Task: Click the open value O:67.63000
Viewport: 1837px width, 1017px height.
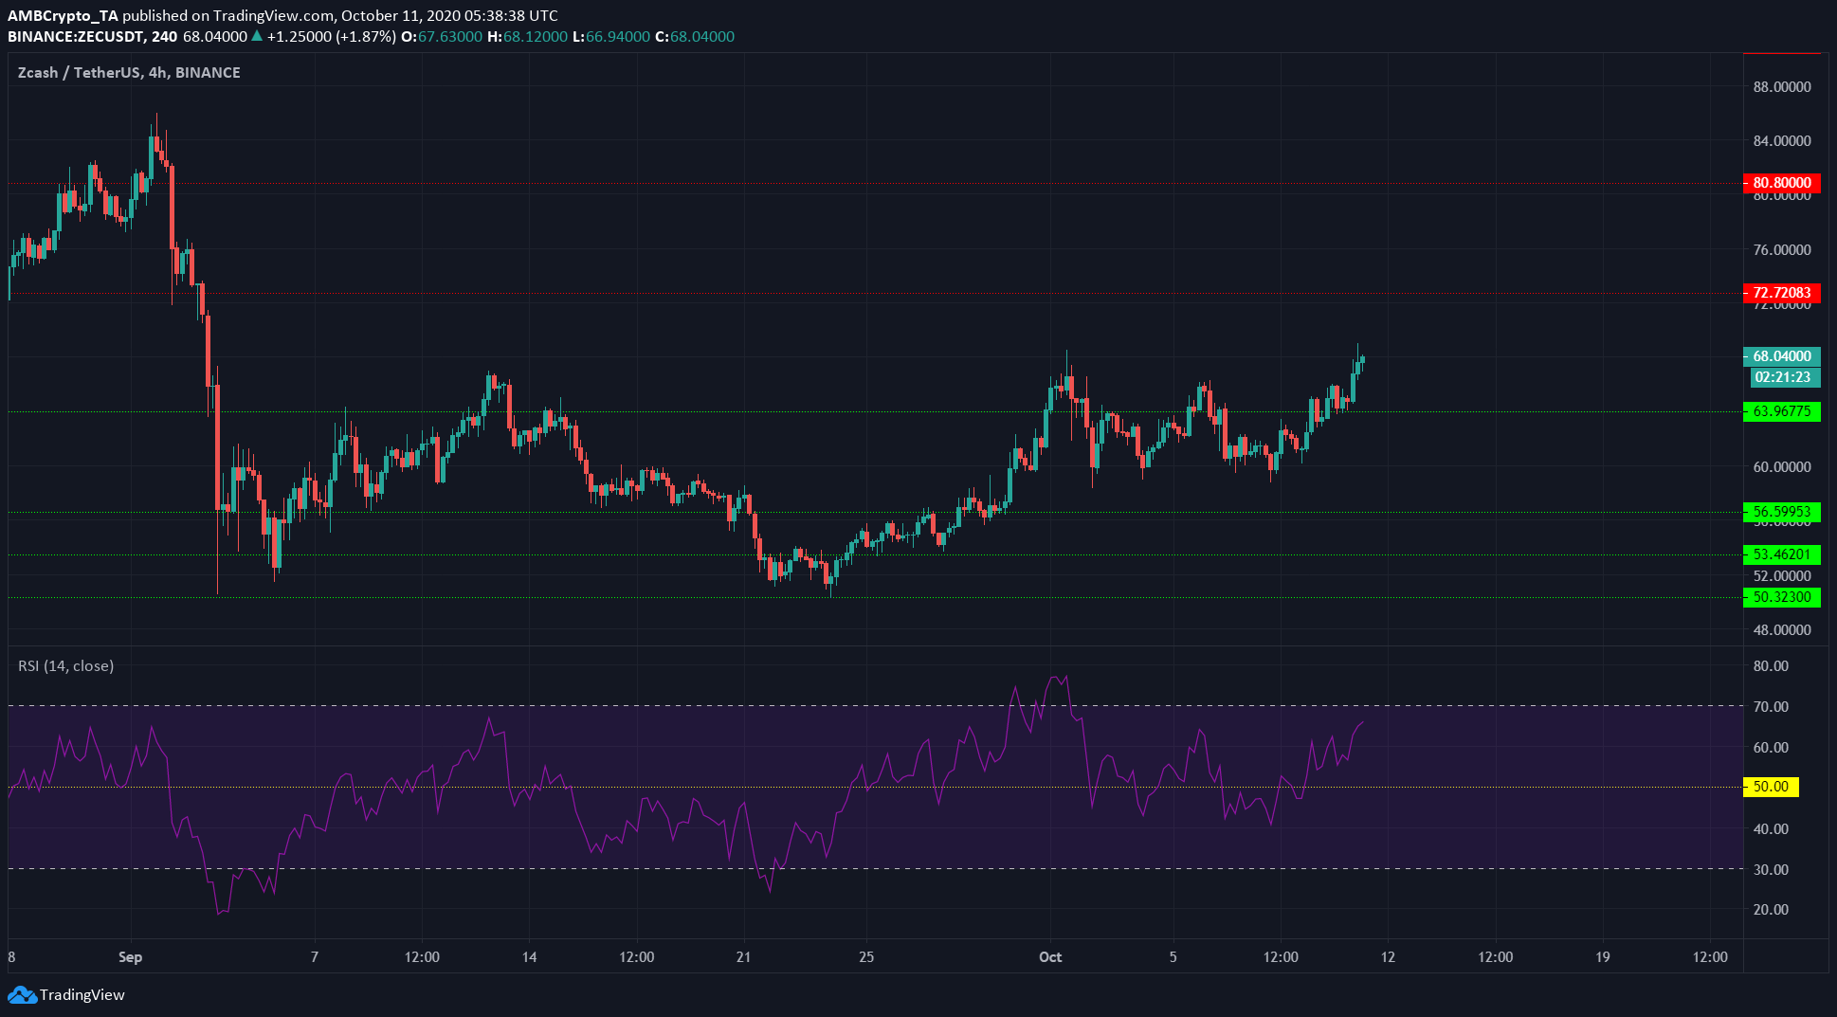Action: (x=442, y=37)
